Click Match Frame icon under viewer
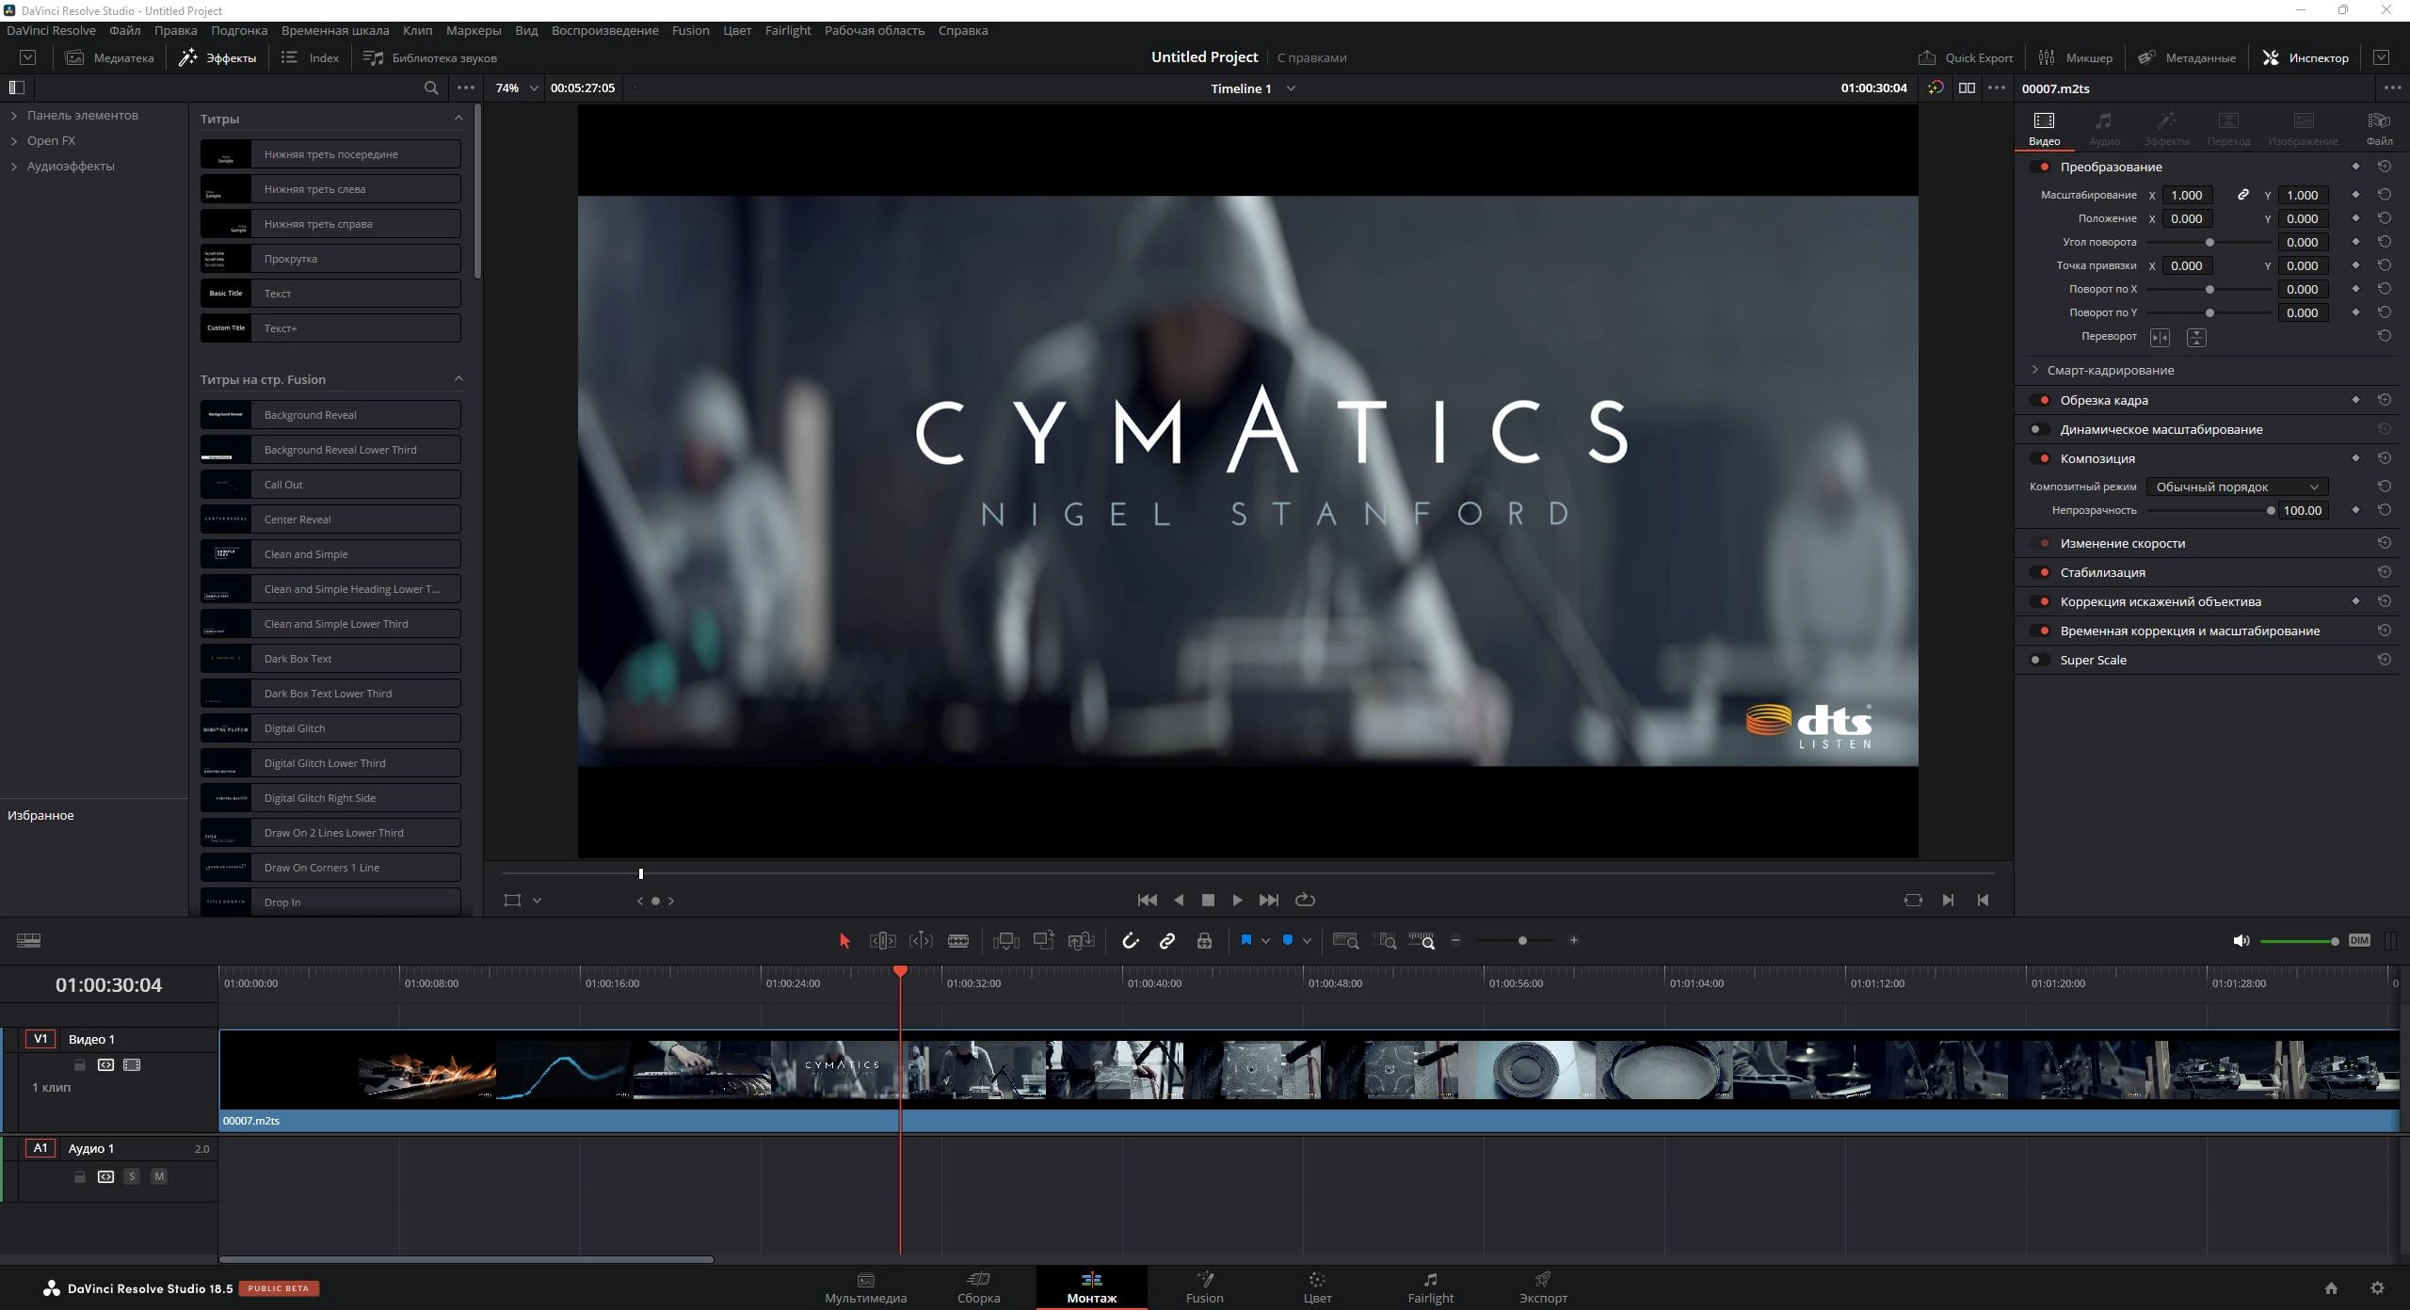 click(x=1913, y=901)
